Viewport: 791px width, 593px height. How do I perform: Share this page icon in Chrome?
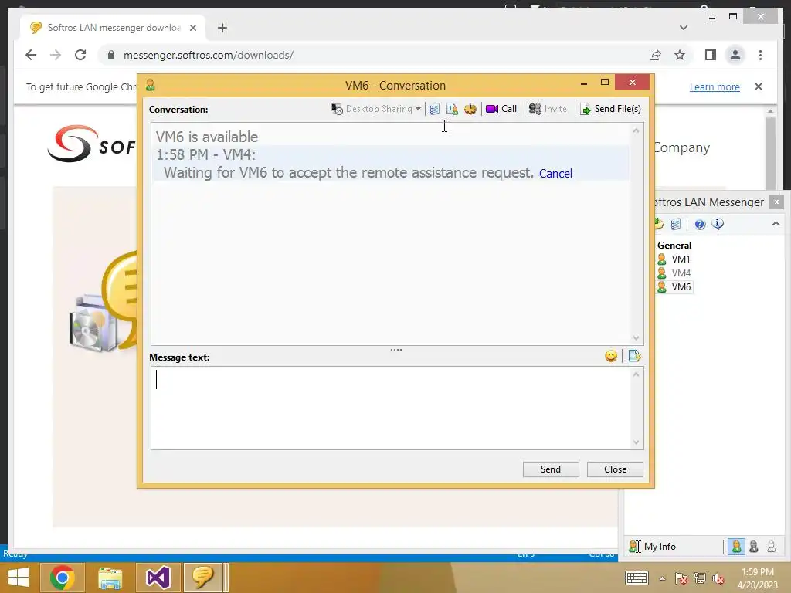coord(655,55)
